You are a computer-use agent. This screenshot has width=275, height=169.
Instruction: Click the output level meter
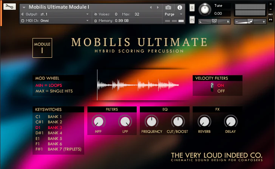(x=250, y=10)
